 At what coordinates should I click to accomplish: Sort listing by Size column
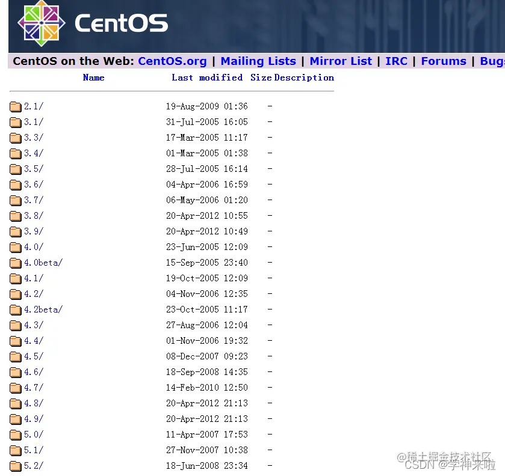(261, 78)
